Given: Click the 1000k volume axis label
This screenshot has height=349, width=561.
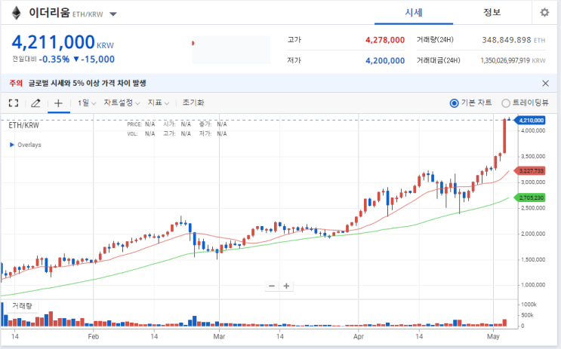Looking at the screenshot, I should (529, 305).
